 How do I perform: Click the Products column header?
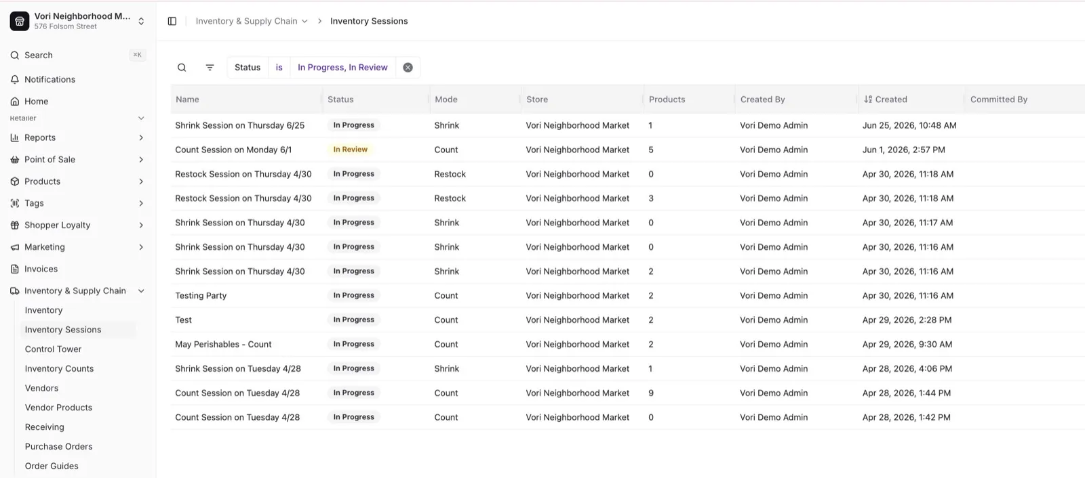(x=667, y=99)
